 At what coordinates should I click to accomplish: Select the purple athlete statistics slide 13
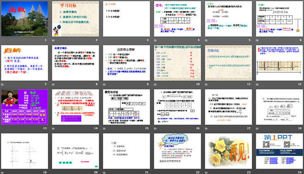click(x=24, y=107)
